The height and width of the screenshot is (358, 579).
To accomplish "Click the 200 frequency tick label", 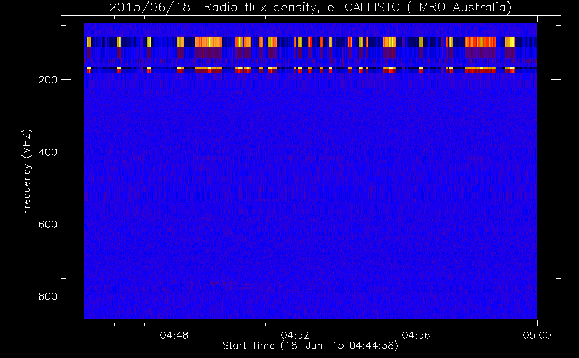I will (x=48, y=80).
